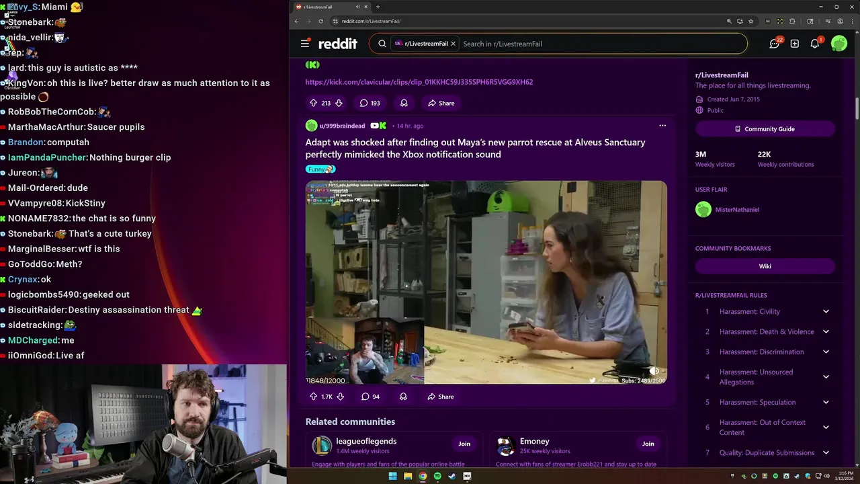Click the MisterNathaniel user flair
This screenshot has height=484, width=860.
pos(737,210)
